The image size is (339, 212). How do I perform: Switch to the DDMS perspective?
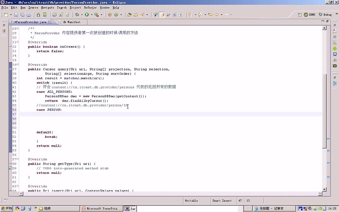click(x=310, y=15)
